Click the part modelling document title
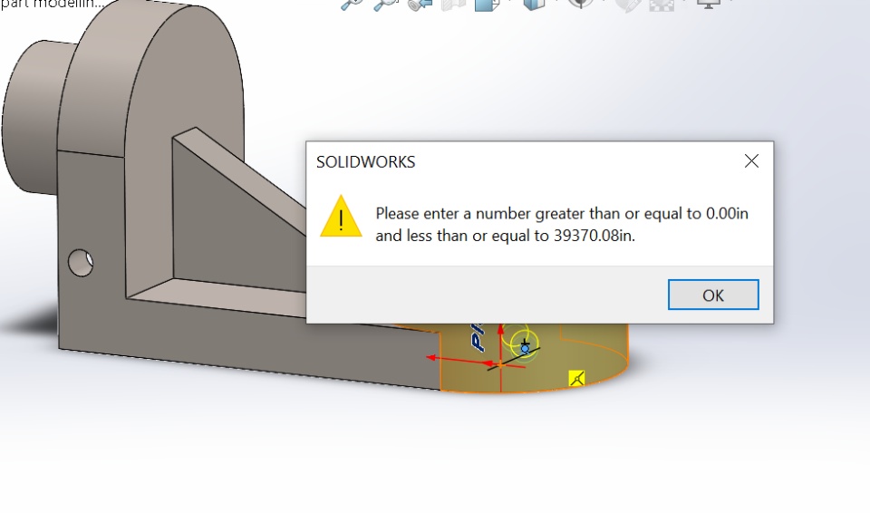870x513 pixels. 53,4
